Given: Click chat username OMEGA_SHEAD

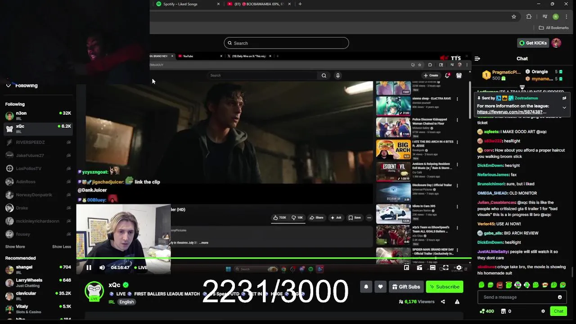Looking at the screenshot, I should pyautogui.click(x=492, y=193).
